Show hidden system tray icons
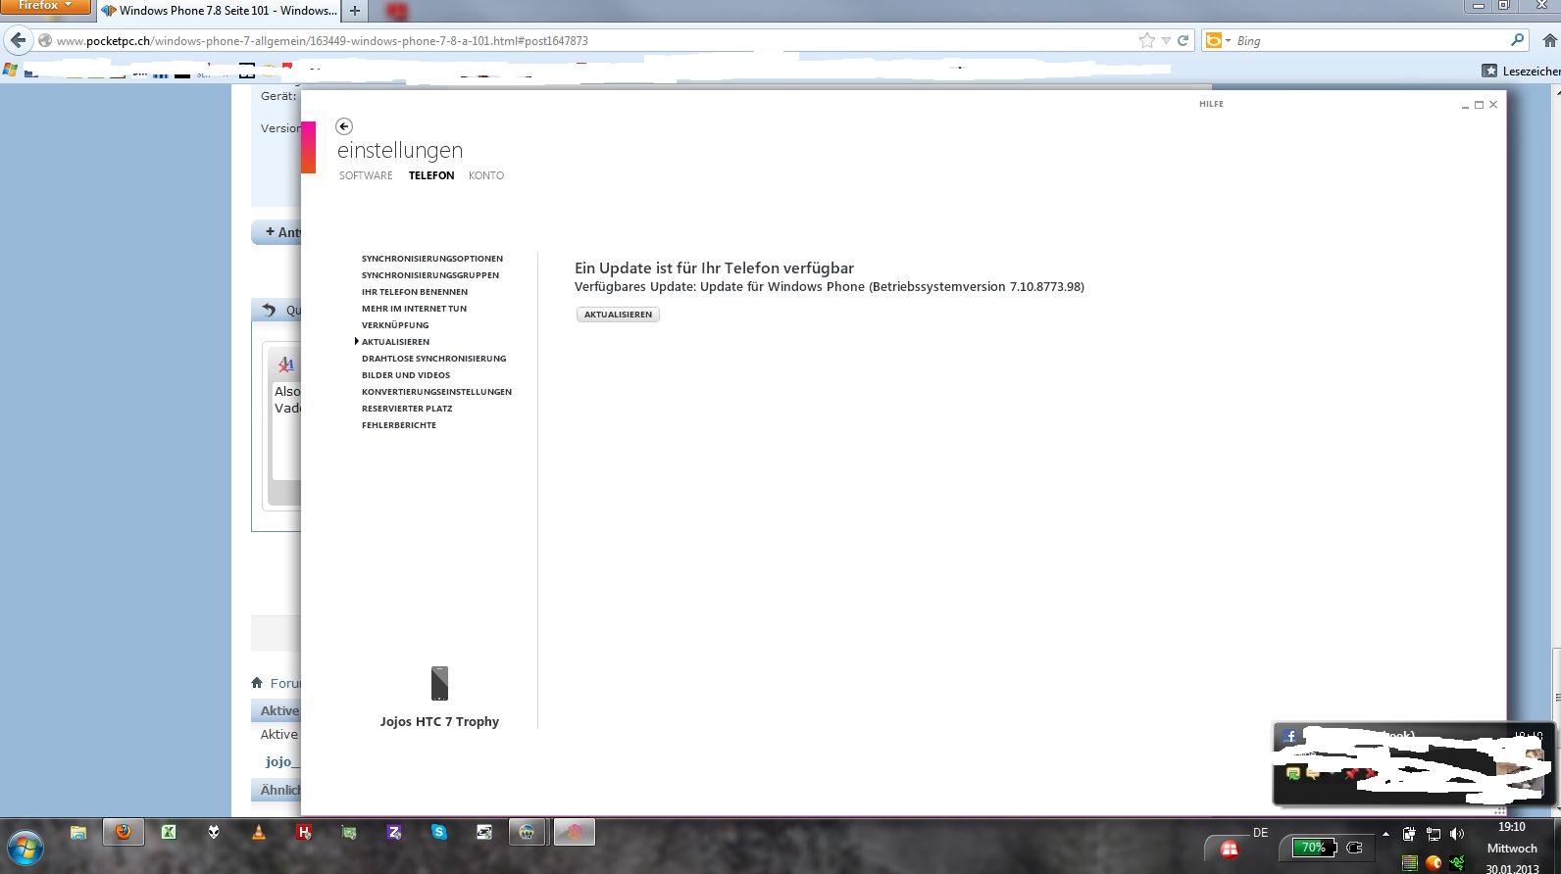 click(x=1385, y=834)
